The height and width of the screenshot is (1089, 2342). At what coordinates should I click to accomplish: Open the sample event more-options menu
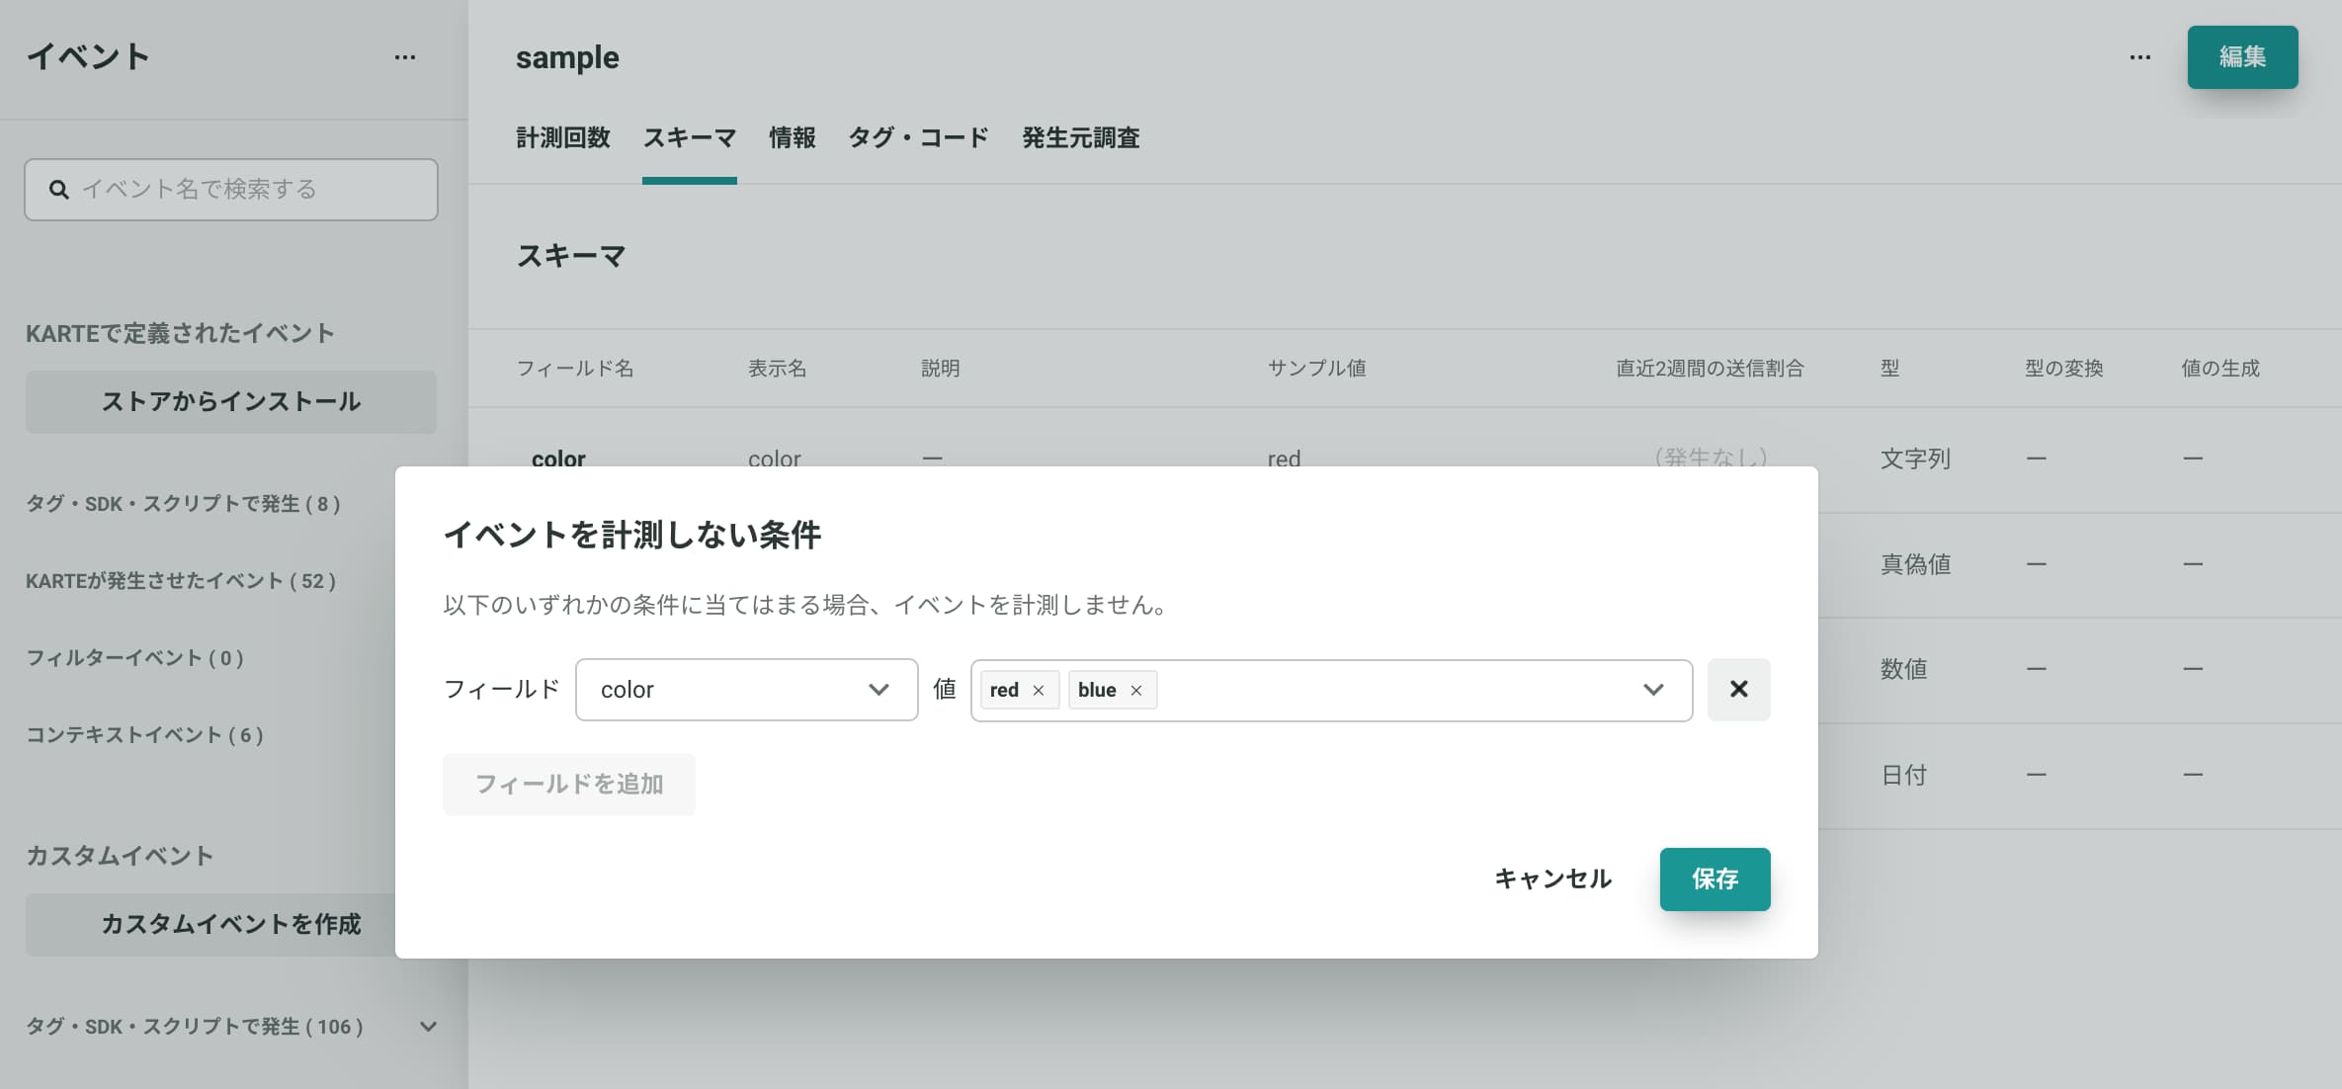coord(2140,57)
